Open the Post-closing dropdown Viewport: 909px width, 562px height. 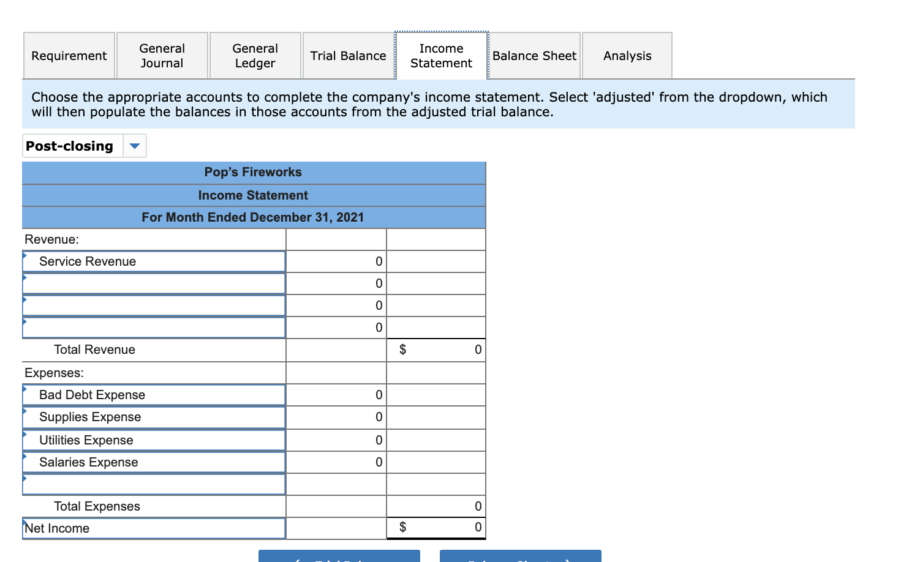point(135,146)
